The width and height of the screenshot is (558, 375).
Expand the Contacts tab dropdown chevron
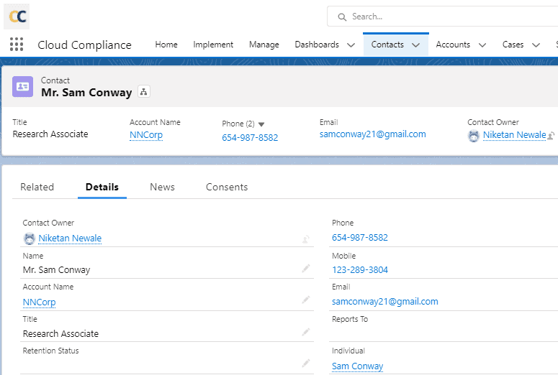point(415,45)
